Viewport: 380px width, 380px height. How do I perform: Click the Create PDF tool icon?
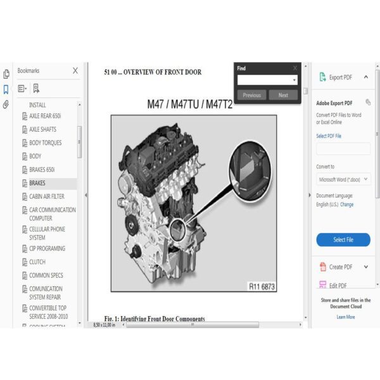322,267
